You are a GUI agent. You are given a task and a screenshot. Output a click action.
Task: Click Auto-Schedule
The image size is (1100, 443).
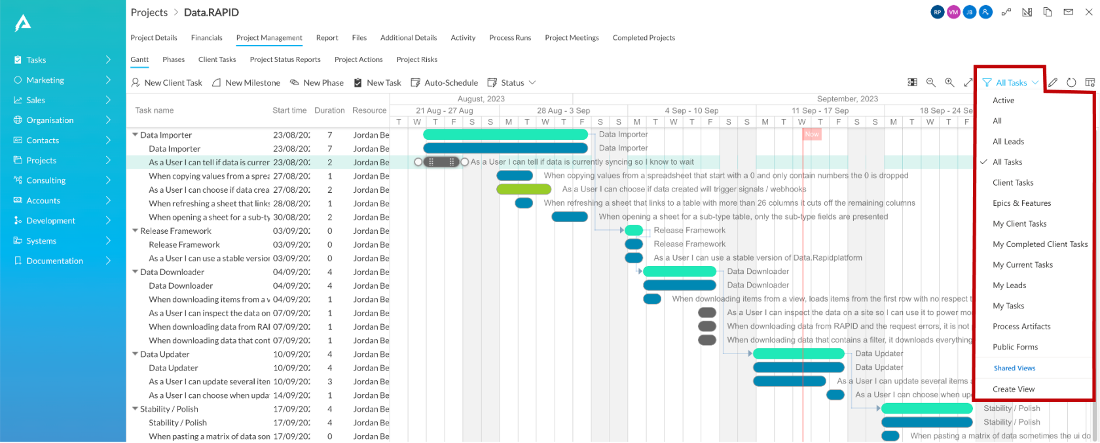click(445, 83)
